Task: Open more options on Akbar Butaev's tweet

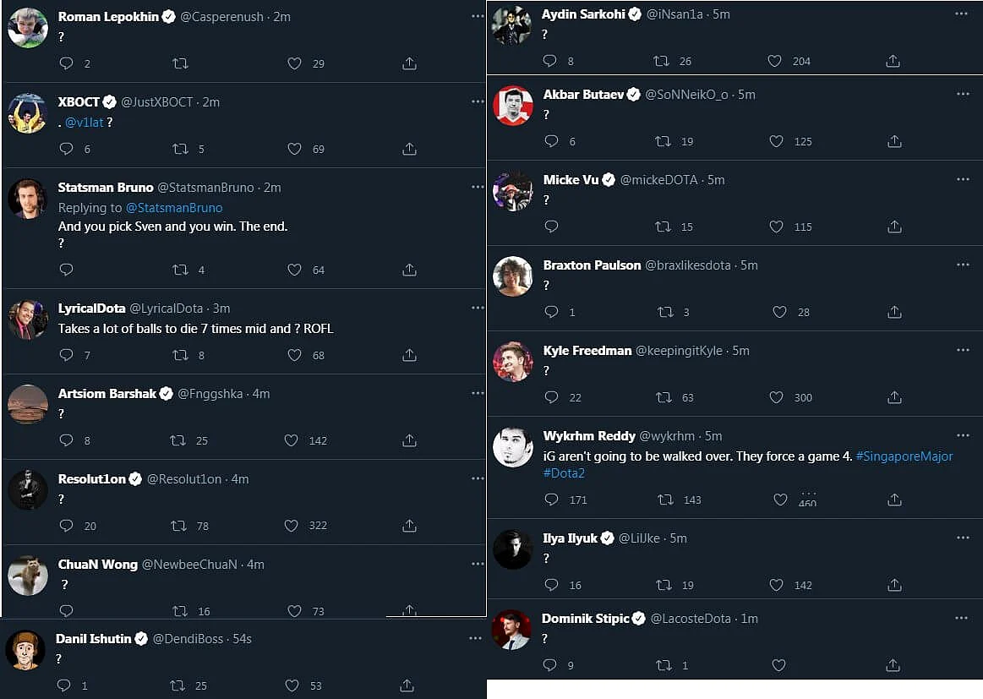Action: pos(963,94)
